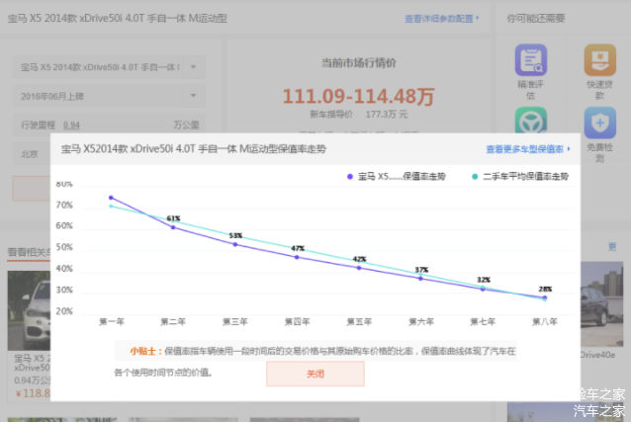
Task: Open 查看详细参数配置 link
Action: [441, 19]
